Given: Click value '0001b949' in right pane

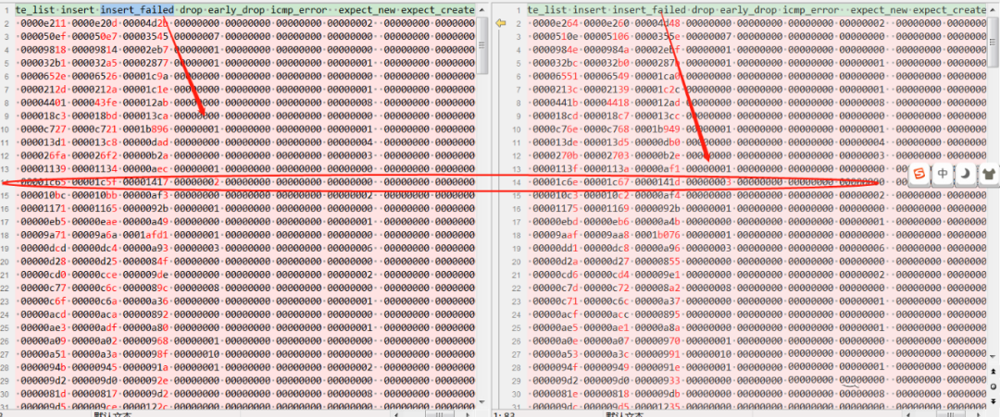Looking at the screenshot, I should (x=657, y=129).
